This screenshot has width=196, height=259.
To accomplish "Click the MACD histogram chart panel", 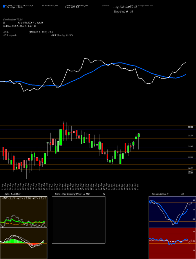I will click(x=24, y=243).
